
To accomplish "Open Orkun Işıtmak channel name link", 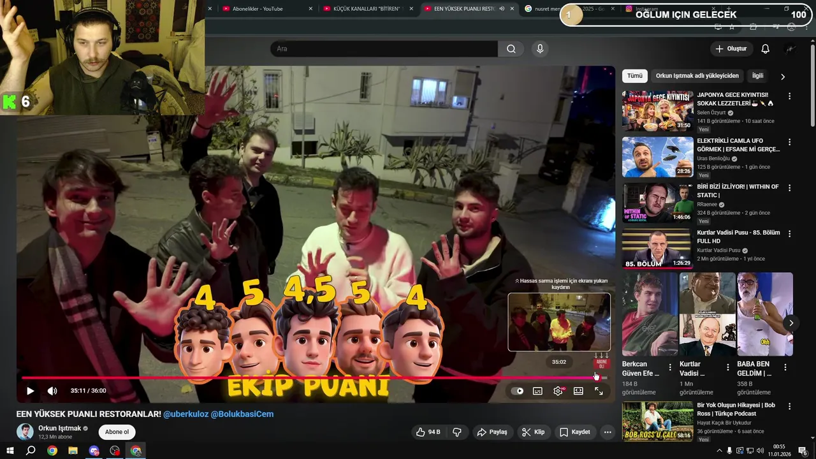I will (x=60, y=428).
